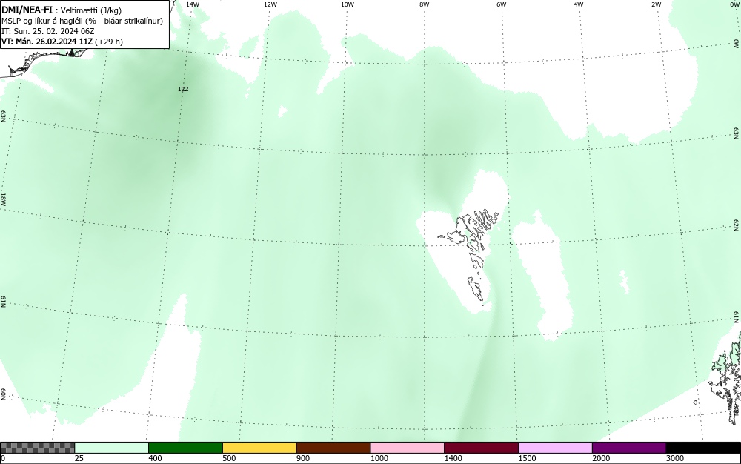The image size is (741, 464).
Task: Click the "18W" label on left edge
Action: pos(3,199)
